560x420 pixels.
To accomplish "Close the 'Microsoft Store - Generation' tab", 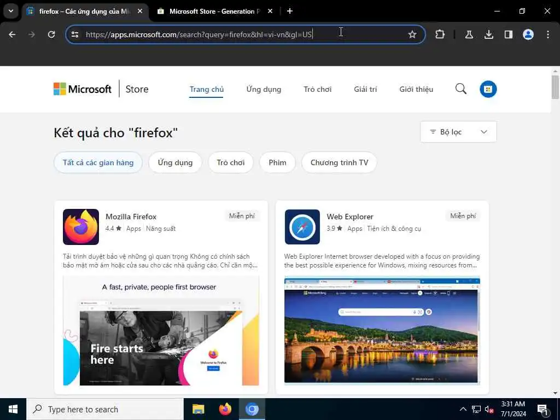I will pyautogui.click(x=270, y=11).
